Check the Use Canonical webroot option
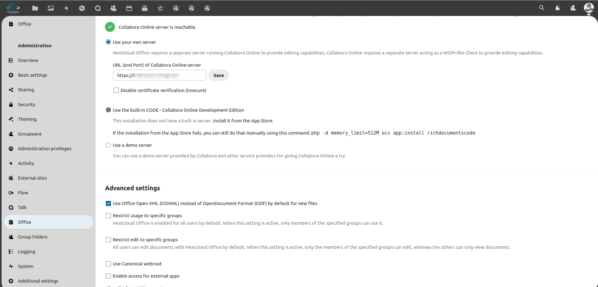This screenshot has height=287, width=598. (x=108, y=264)
